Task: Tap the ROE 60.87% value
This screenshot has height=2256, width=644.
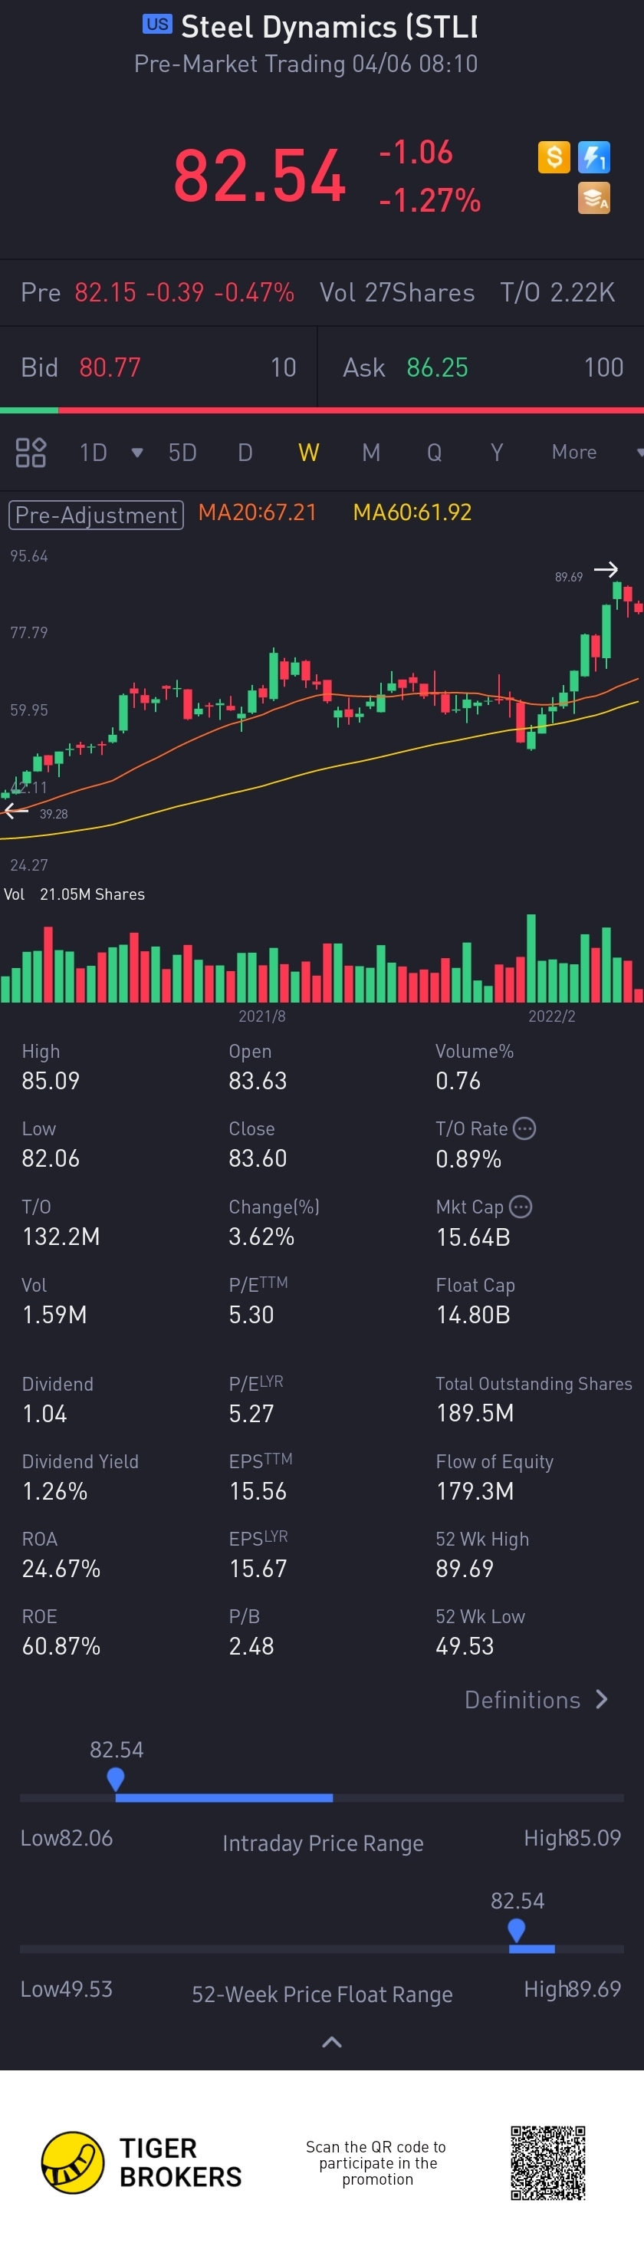Action: pos(61,1646)
